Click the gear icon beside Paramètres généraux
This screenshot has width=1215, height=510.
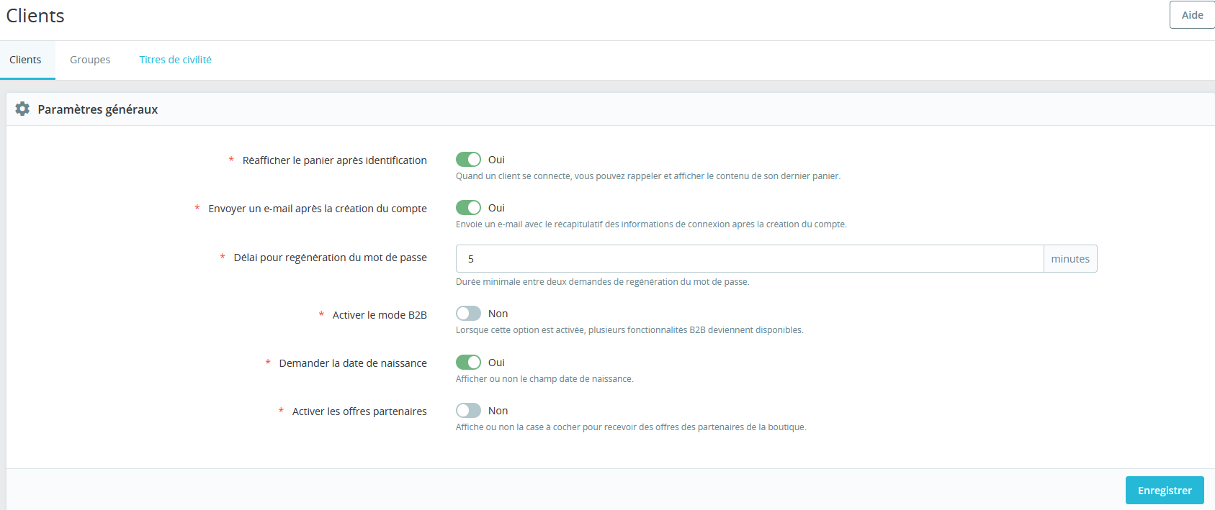[x=22, y=109]
